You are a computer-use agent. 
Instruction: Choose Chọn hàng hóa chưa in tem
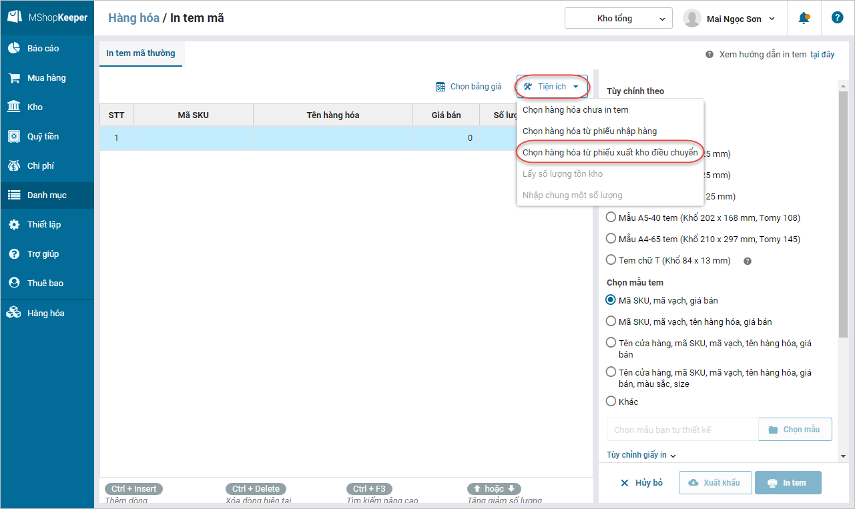click(x=610, y=110)
